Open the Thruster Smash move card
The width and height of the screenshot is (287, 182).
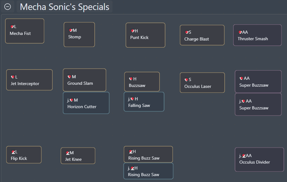click(x=257, y=35)
